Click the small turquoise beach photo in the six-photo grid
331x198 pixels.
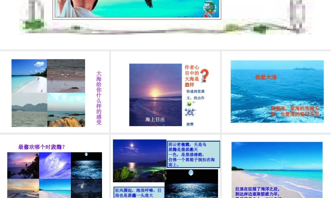(55, 188)
